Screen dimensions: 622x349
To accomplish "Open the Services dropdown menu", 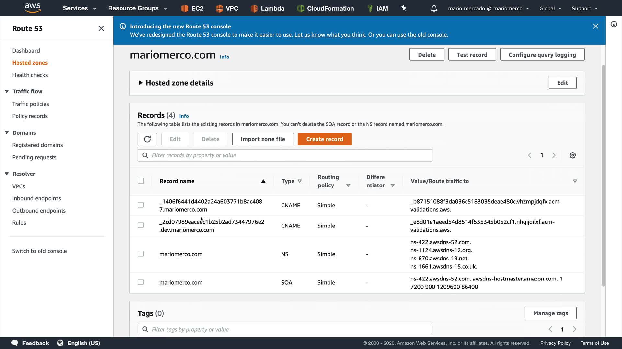I will (x=80, y=8).
